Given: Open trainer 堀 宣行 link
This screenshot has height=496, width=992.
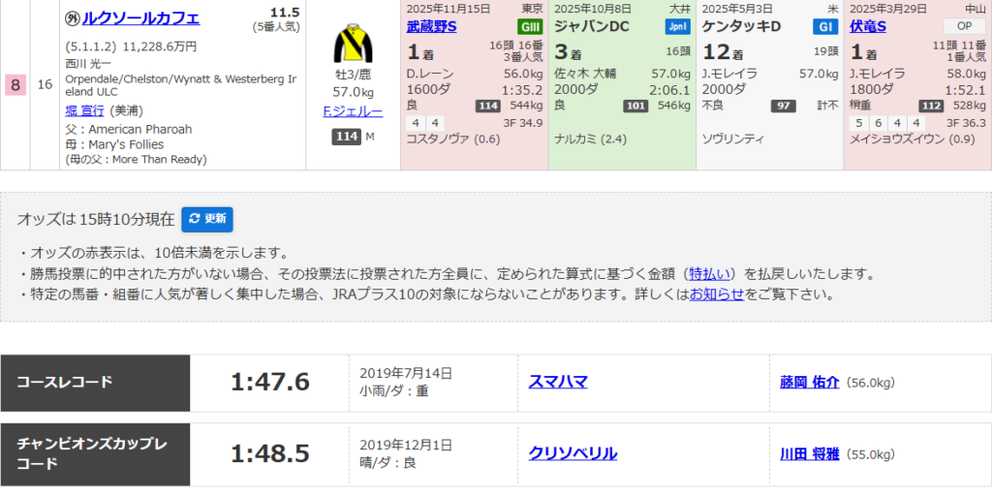Looking at the screenshot, I should (x=86, y=110).
